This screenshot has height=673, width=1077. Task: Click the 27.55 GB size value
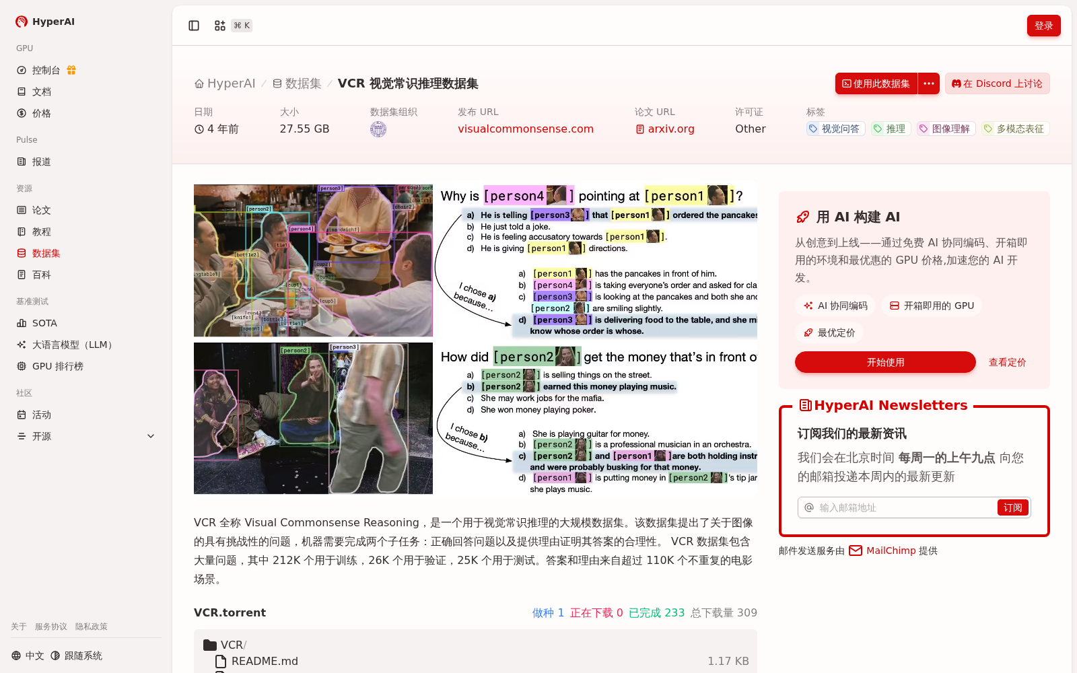pyautogui.click(x=304, y=129)
